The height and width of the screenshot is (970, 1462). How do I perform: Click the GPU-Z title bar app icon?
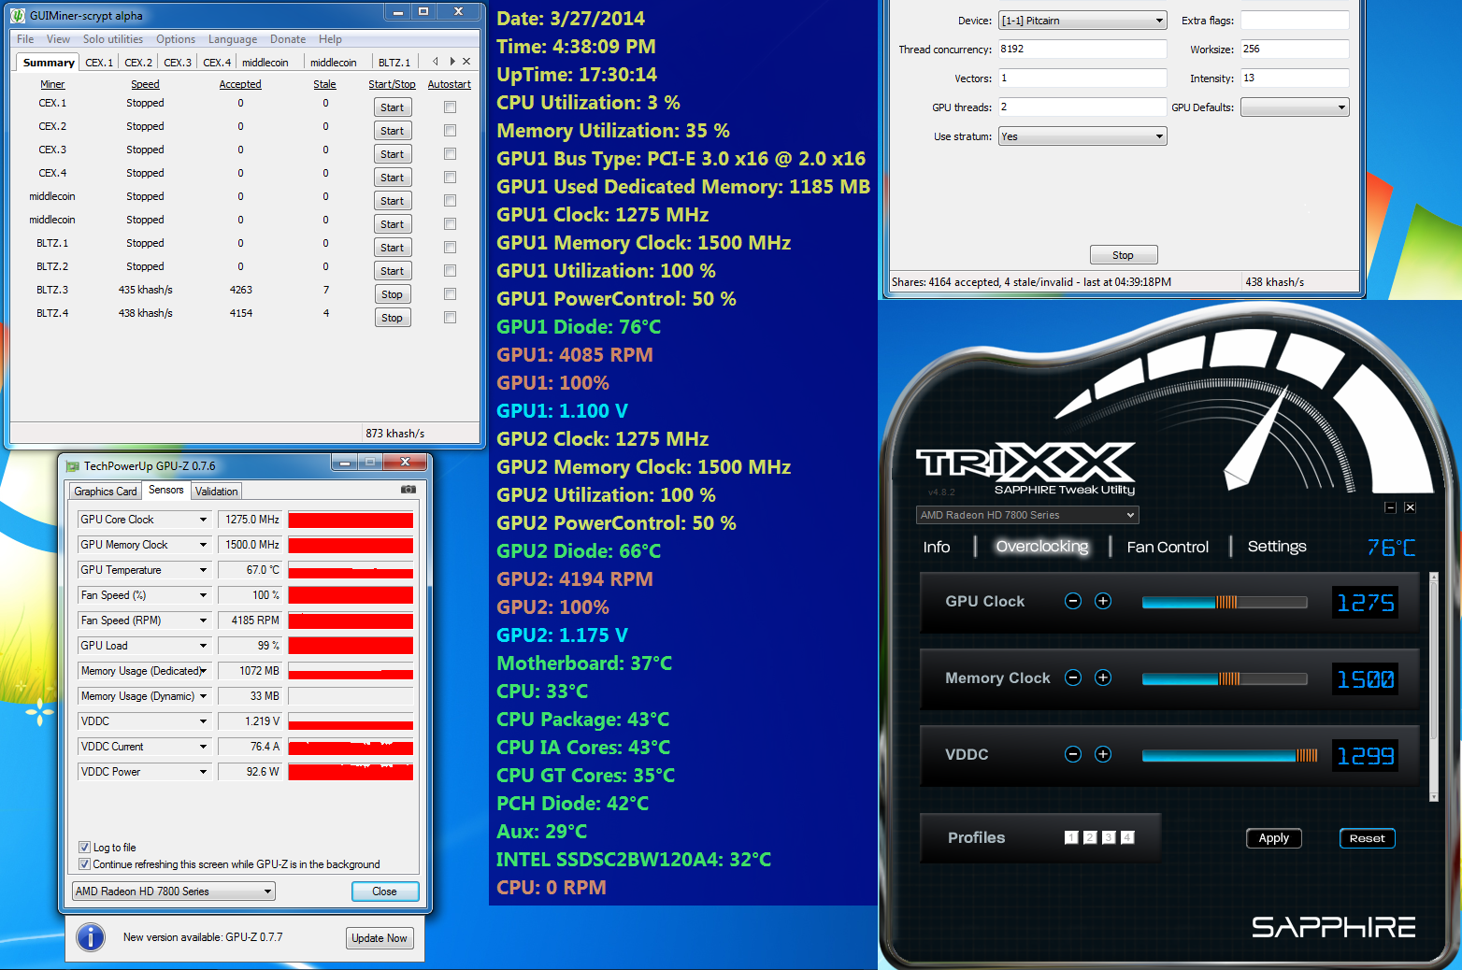coord(73,465)
